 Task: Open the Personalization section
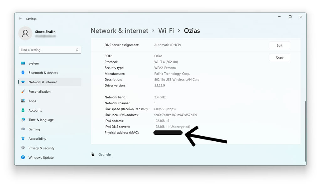click(39, 91)
